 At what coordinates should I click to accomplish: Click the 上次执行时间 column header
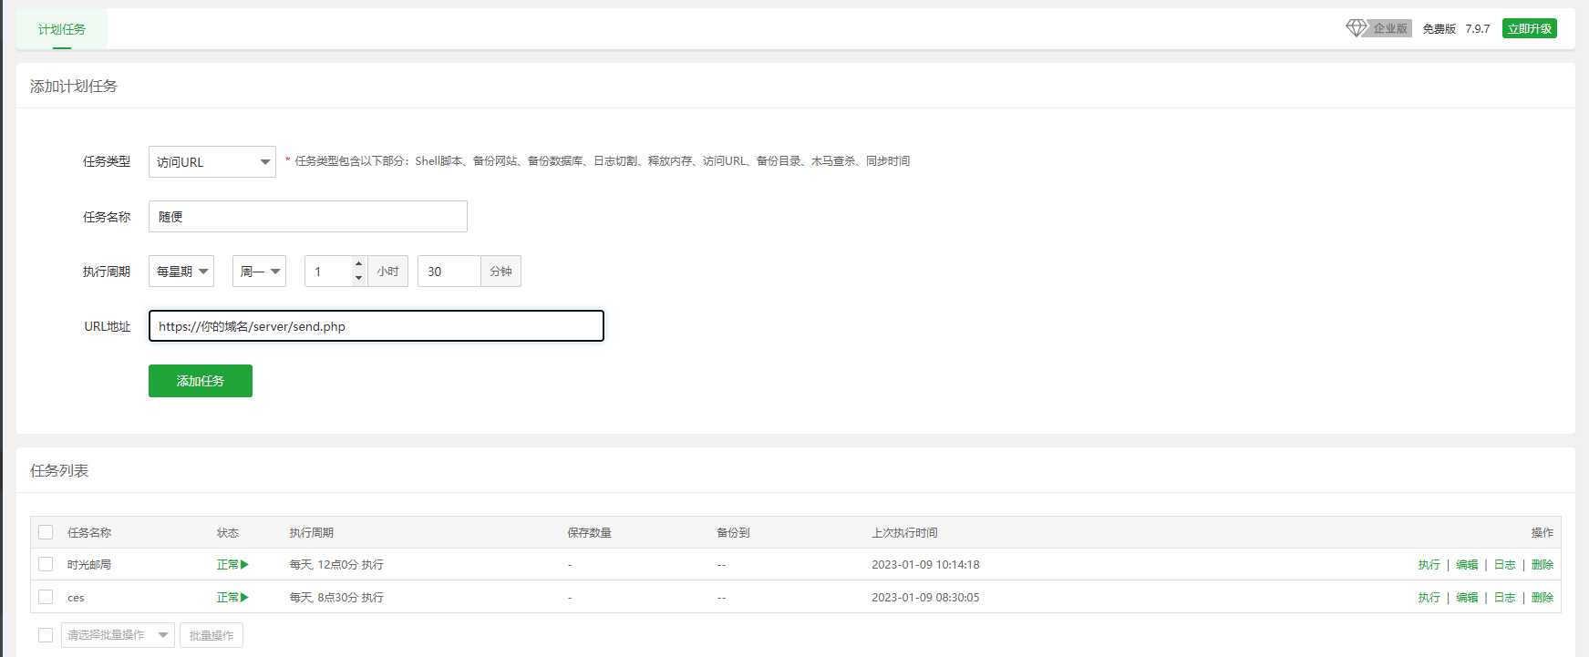pos(904,532)
